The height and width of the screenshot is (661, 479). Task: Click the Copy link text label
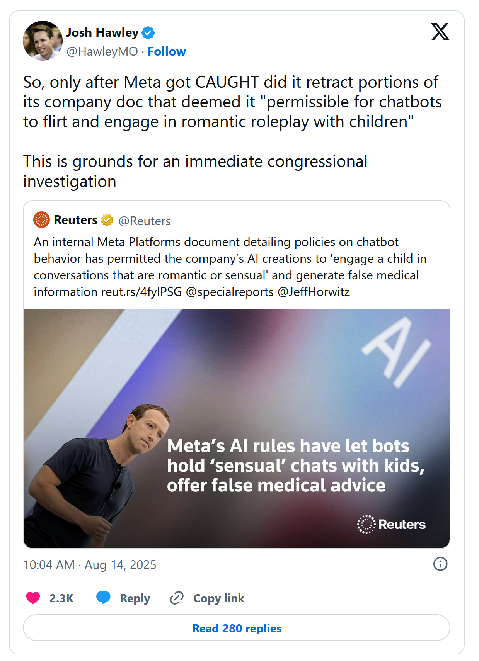click(x=218, y=598)
